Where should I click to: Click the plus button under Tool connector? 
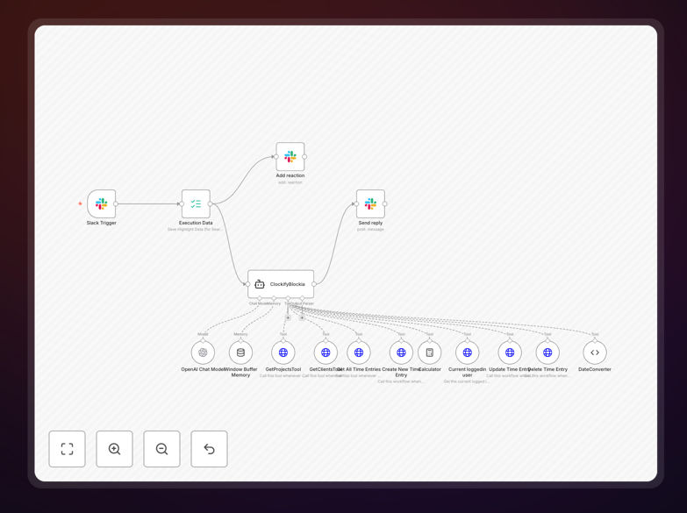coord(288,317)
